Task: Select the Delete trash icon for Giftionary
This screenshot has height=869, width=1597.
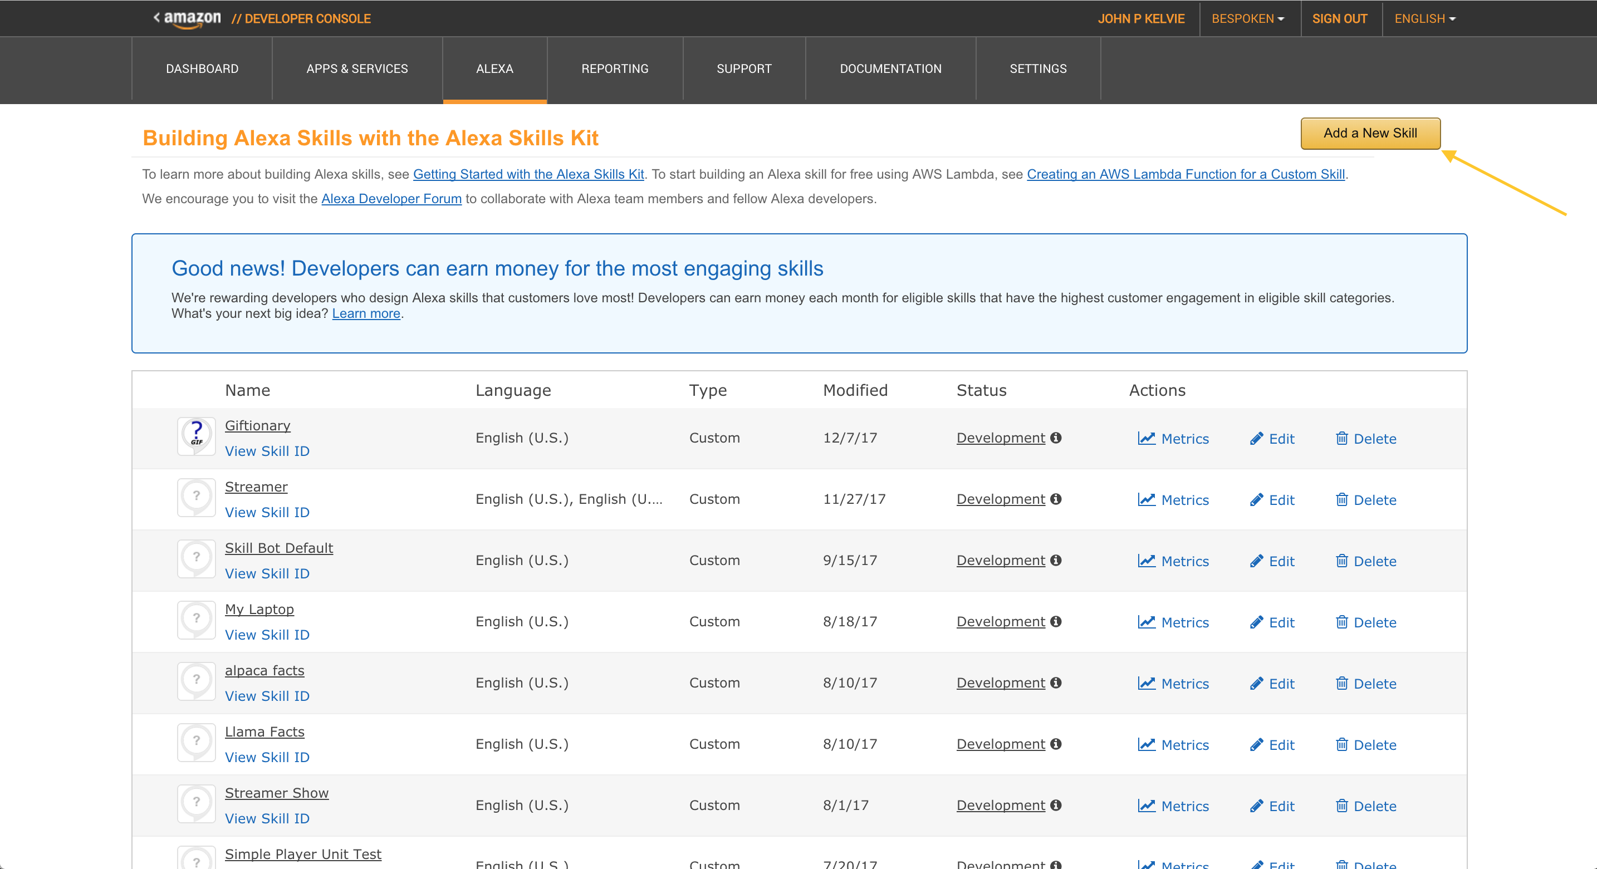Action: (x=1341, y=439)
